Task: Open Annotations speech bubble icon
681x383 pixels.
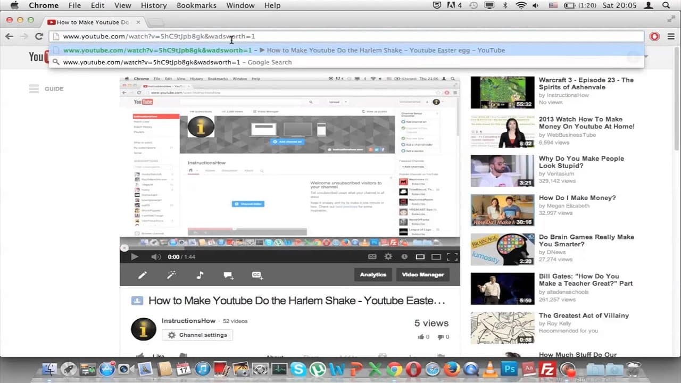Action: (x=228, y=275)
